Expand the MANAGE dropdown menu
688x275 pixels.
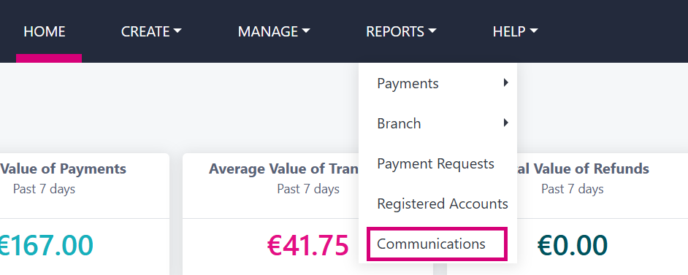pos(274,31)
